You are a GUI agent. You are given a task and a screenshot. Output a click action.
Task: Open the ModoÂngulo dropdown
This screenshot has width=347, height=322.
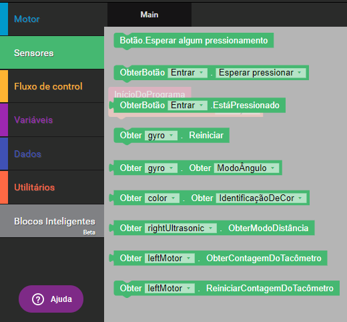246,168
